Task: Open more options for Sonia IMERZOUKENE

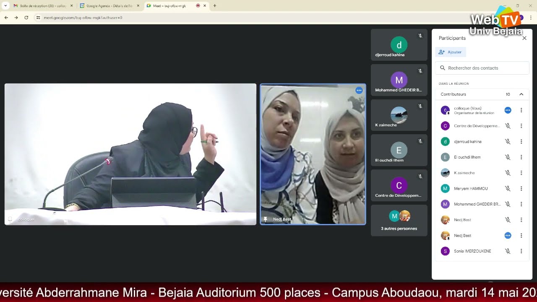Action: [x=521, y=251]
